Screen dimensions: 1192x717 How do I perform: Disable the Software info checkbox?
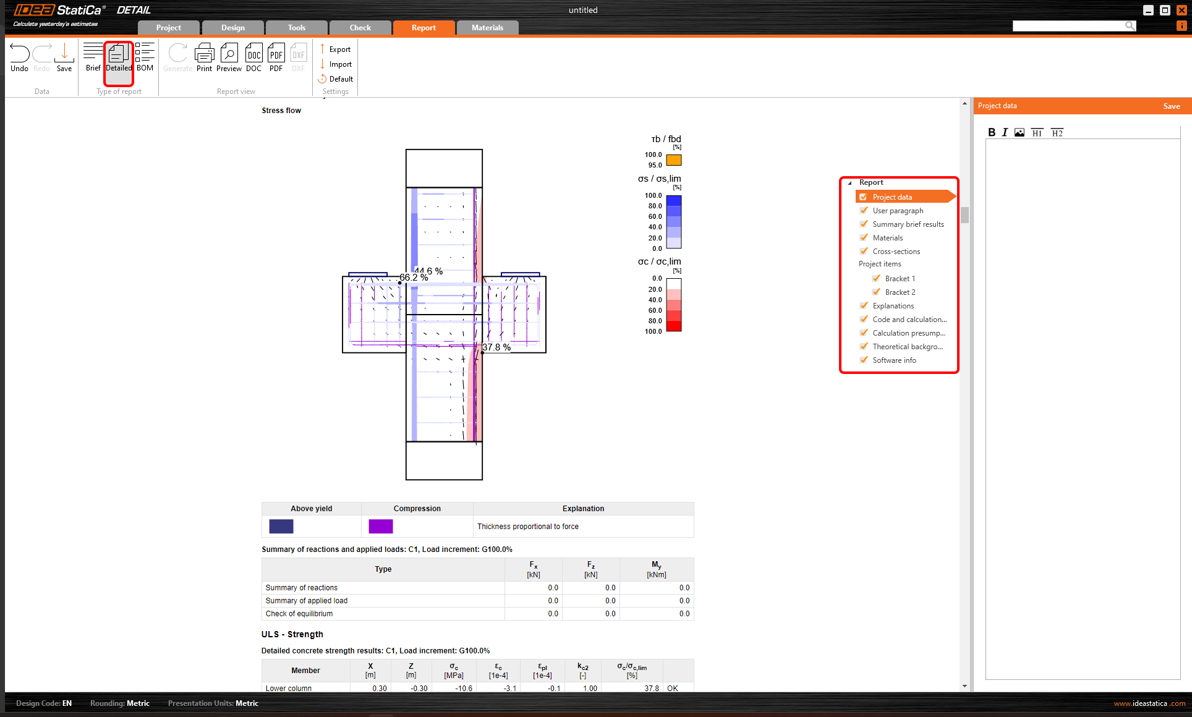(x=864, y=360)
